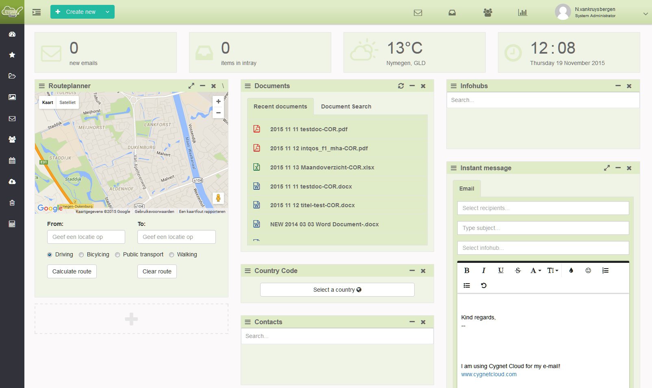Click the intray icon in top bar
The width and height of the screenshot is (652, 388).
(452, 13)
